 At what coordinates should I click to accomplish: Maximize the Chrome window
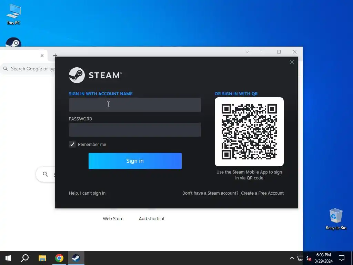tap(279, 52)
